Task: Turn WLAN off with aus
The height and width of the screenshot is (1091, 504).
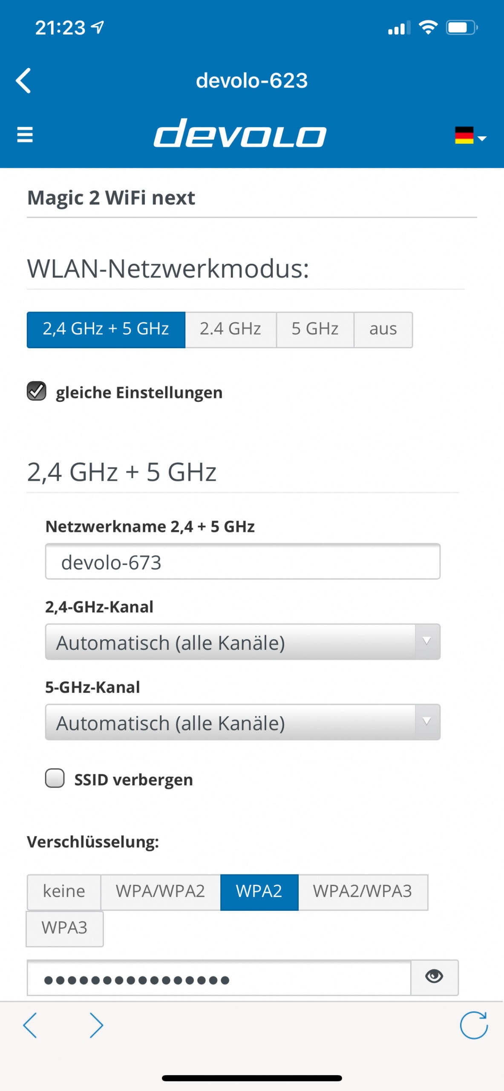Action: click(x=383, y=329)
